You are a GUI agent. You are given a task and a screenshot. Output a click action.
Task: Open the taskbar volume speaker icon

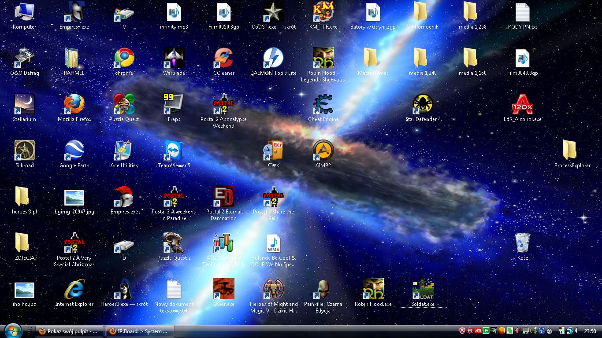point(576,331)
